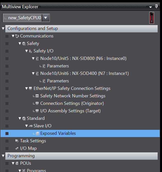This screenshot has width=162, height=172.
Task: Select the Programming section header
Action: pos(81,156)
